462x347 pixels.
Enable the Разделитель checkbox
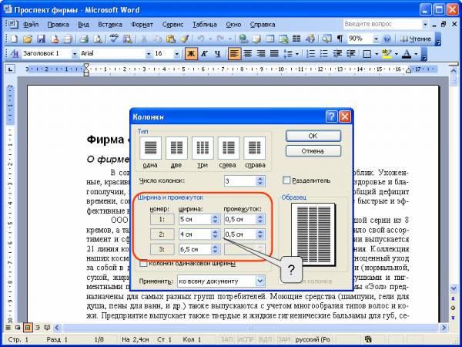(286, 180)
